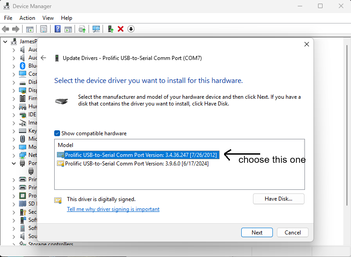The height and width of the screenshot is (257, 351).
Task: Expand the Storage controllers tree category
Action: [x=14, y=244]
